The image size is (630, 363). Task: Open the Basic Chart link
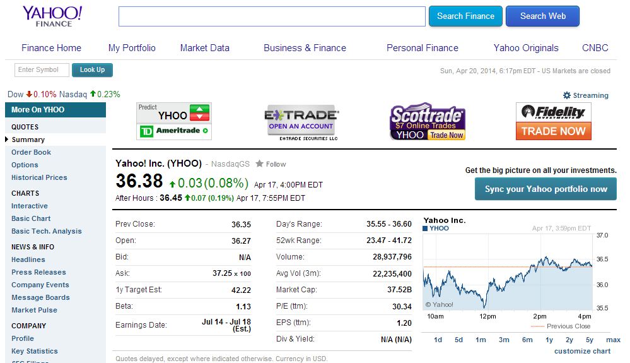point(31,218)
